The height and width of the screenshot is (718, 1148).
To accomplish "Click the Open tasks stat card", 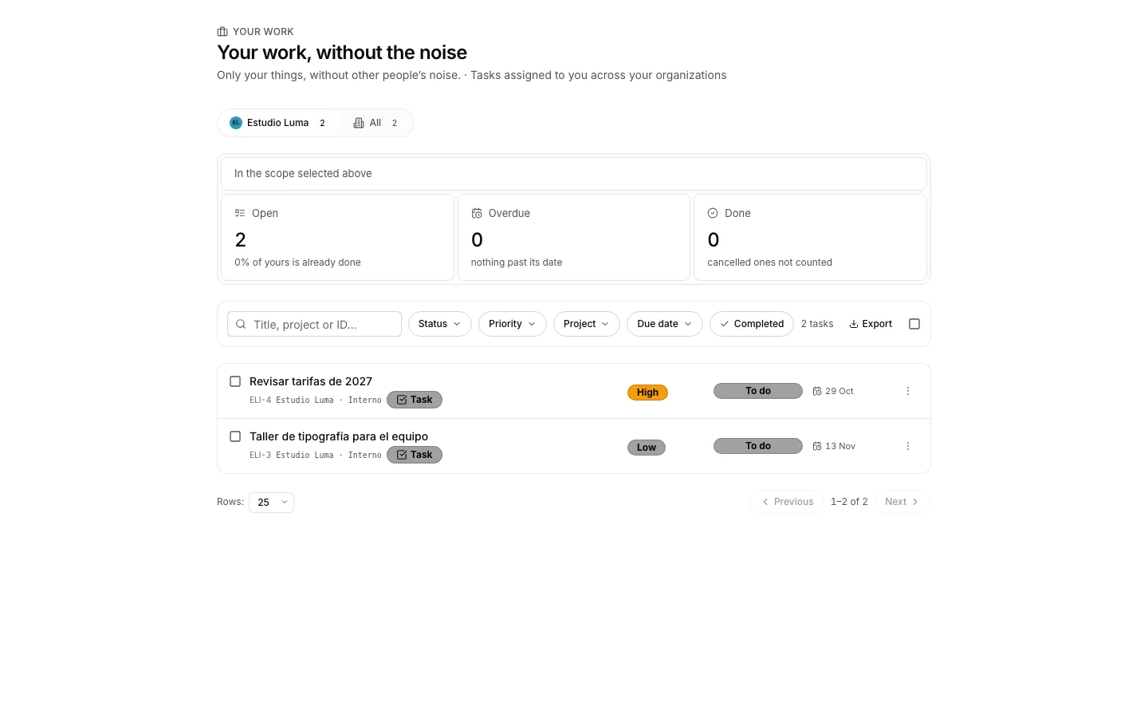I will pyautogui.click(x=337, y=237).
